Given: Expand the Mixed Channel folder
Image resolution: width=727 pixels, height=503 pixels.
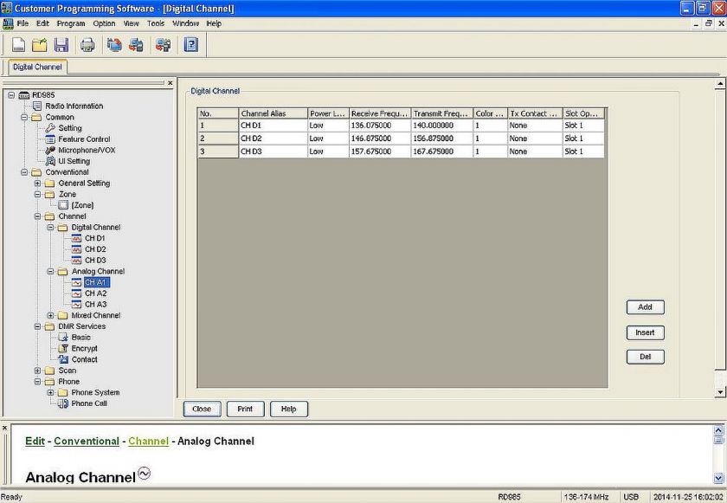Looking at the screenshot, I should (50, 315).
